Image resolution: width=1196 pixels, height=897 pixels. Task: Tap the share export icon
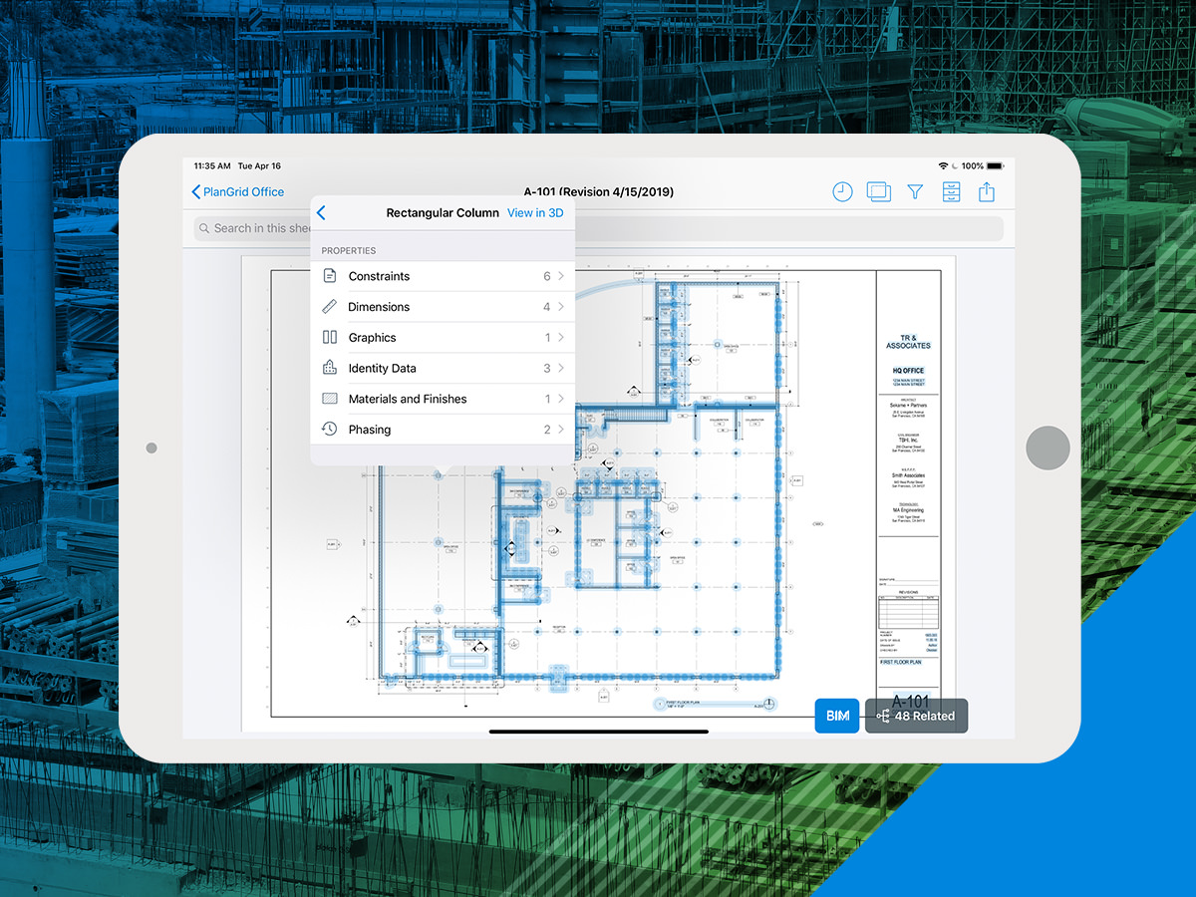coord(987,191)
